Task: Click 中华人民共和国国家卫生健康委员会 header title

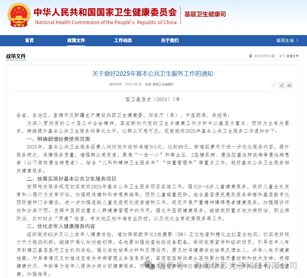Action: [105, 12]
